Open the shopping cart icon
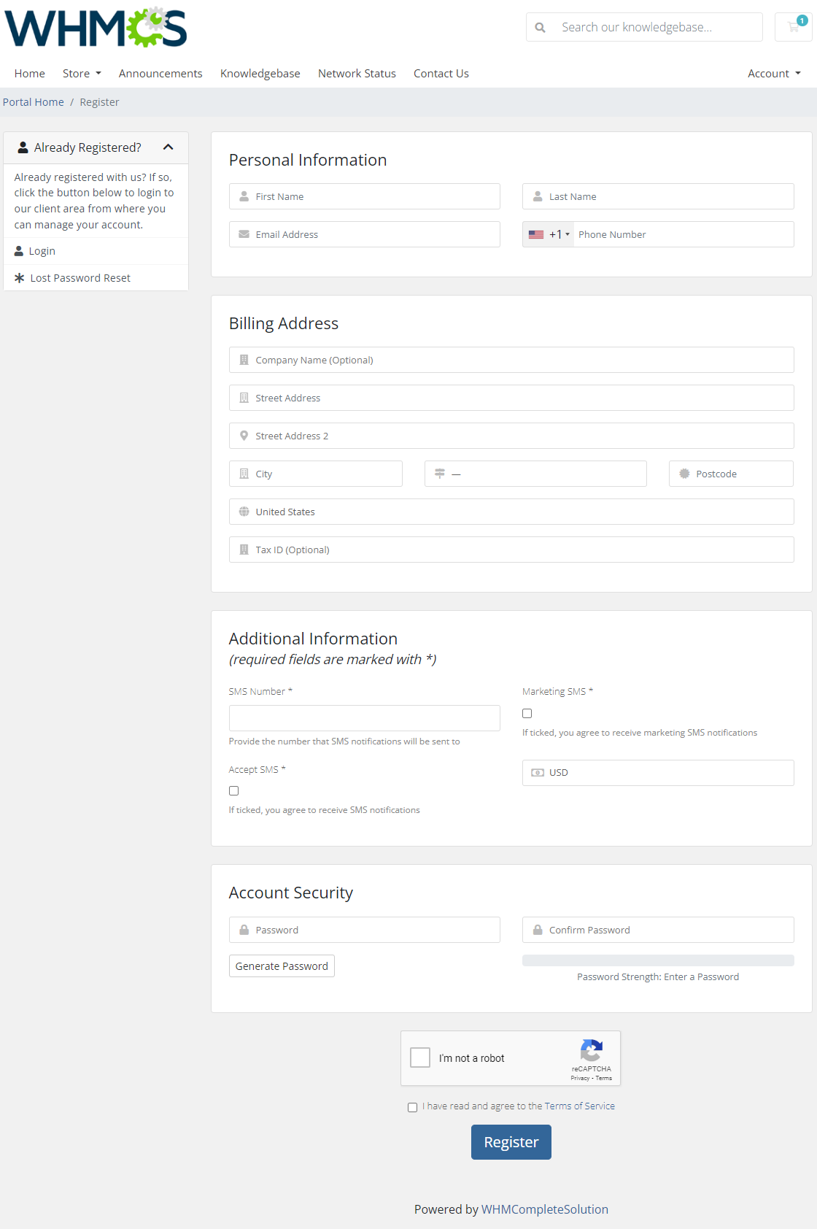The height and width of the screenshot is (1229, 817). 794,27
